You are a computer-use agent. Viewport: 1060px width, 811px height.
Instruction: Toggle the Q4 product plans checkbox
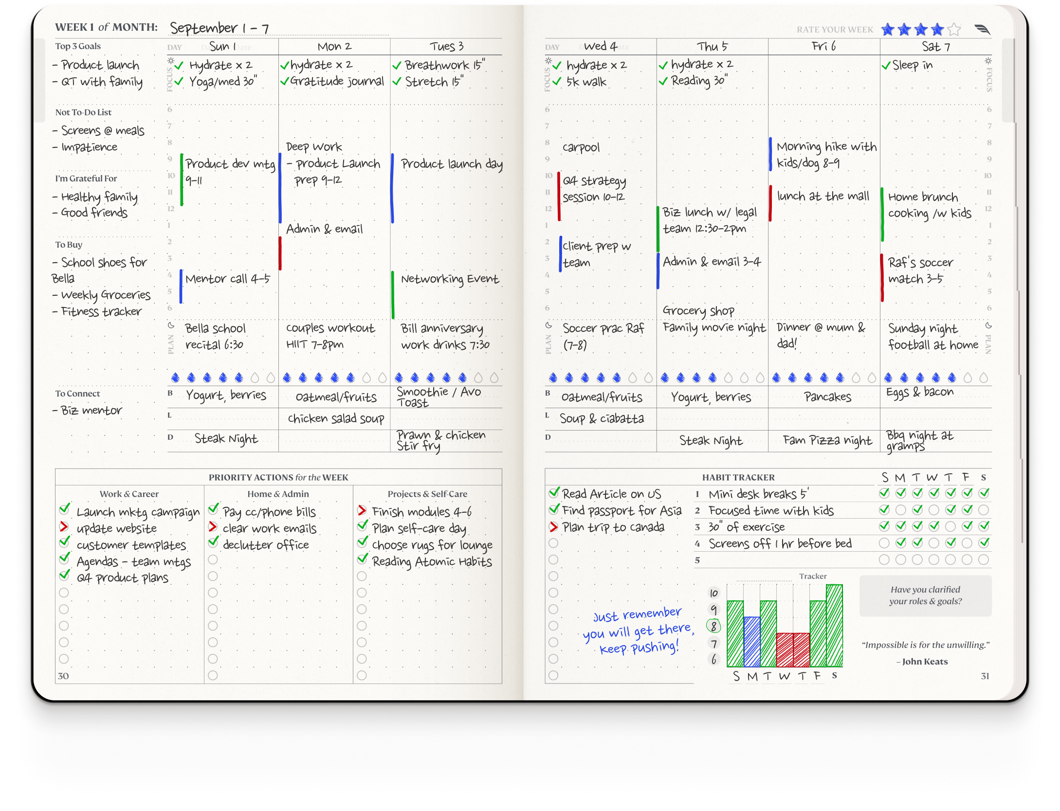point(64,575)
